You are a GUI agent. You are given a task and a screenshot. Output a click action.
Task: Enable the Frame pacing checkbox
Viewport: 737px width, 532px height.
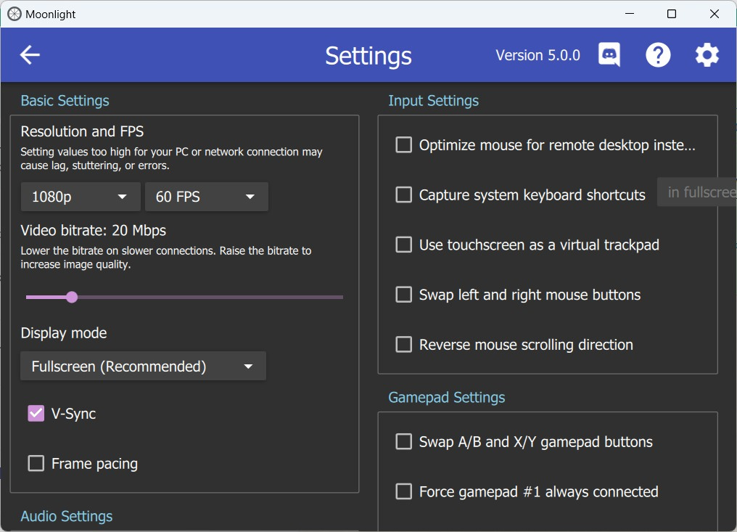(x=36, y=463)
